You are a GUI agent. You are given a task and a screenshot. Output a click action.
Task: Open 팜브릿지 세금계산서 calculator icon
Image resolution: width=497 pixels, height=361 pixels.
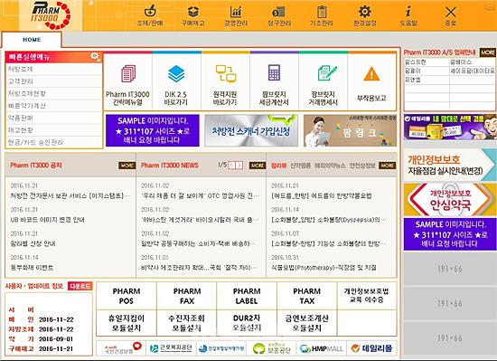[x=274, y=73]
